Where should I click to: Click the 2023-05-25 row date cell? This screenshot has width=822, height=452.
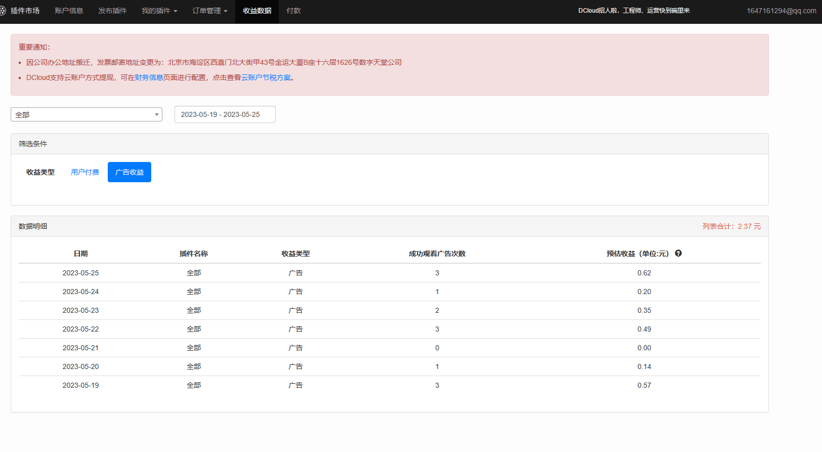[x=80, y=273]
